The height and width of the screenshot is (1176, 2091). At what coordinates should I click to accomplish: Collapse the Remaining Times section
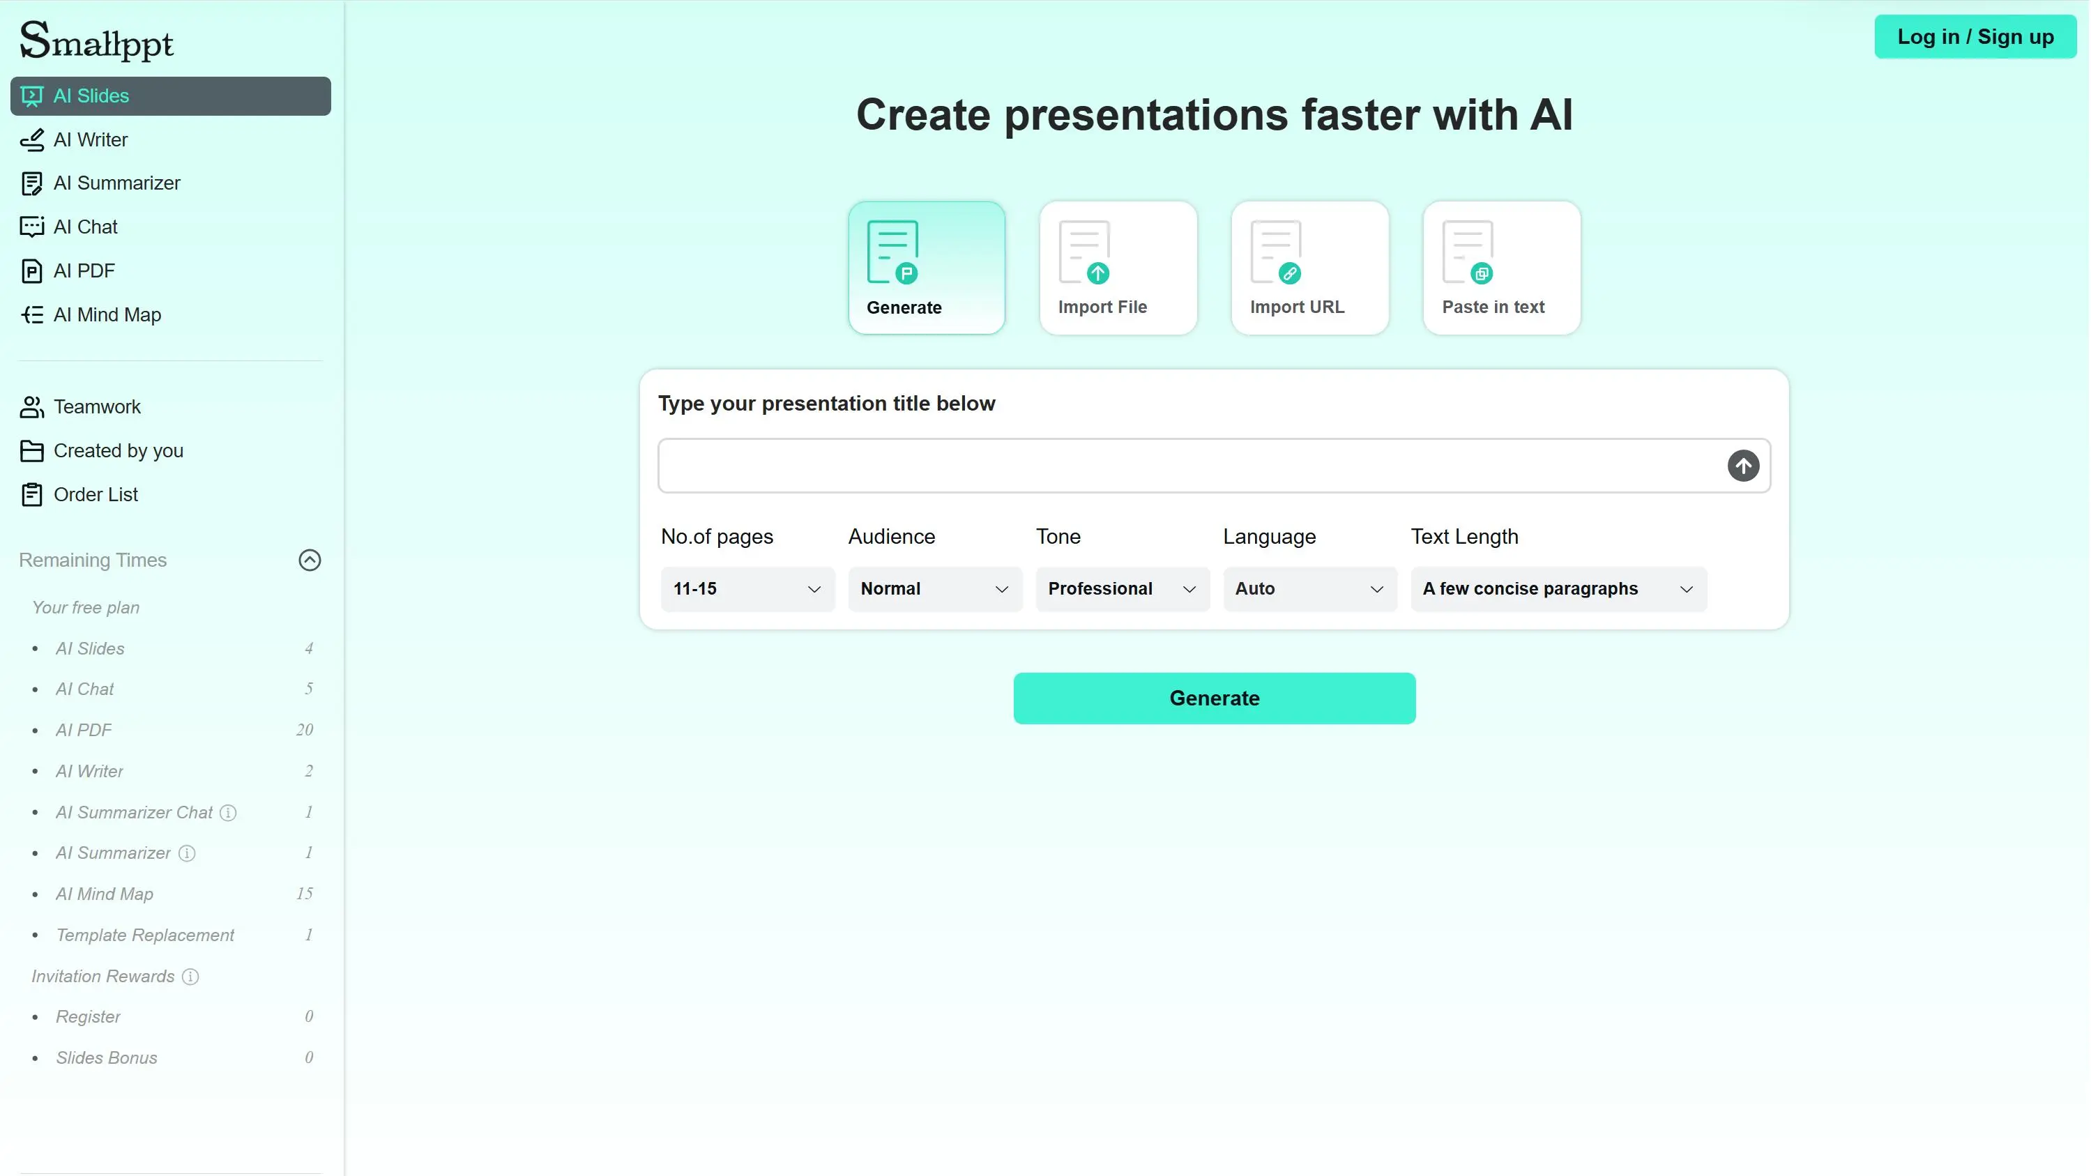310,560
